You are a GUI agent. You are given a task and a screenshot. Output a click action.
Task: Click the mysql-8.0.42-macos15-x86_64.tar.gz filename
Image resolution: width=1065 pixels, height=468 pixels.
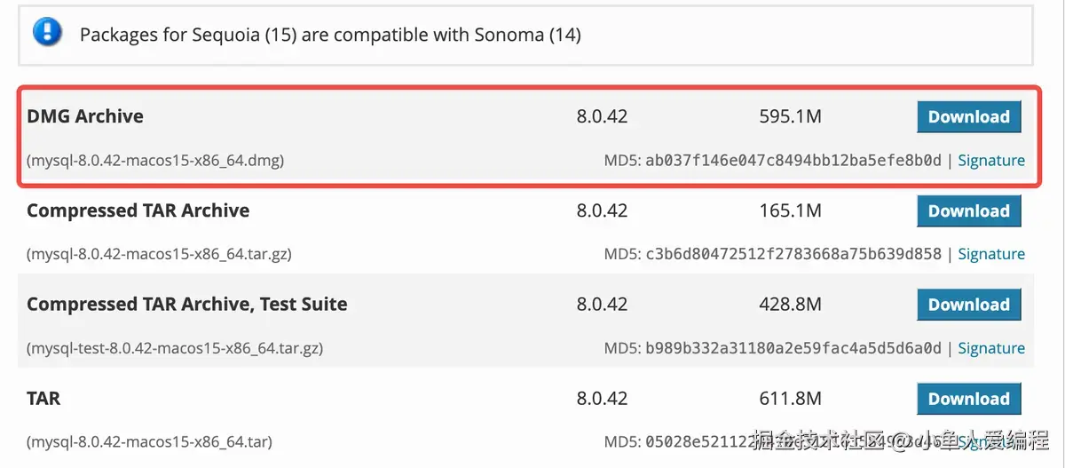159,254
